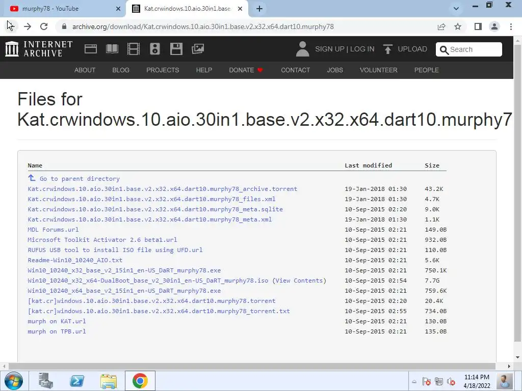Click the UPLOAD link
Image resolution: width=522 pixels, height=391 pixels.
[x=412, y=49]
